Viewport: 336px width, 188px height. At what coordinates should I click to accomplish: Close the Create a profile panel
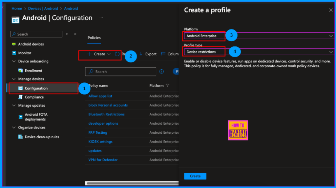click(331, 10)
